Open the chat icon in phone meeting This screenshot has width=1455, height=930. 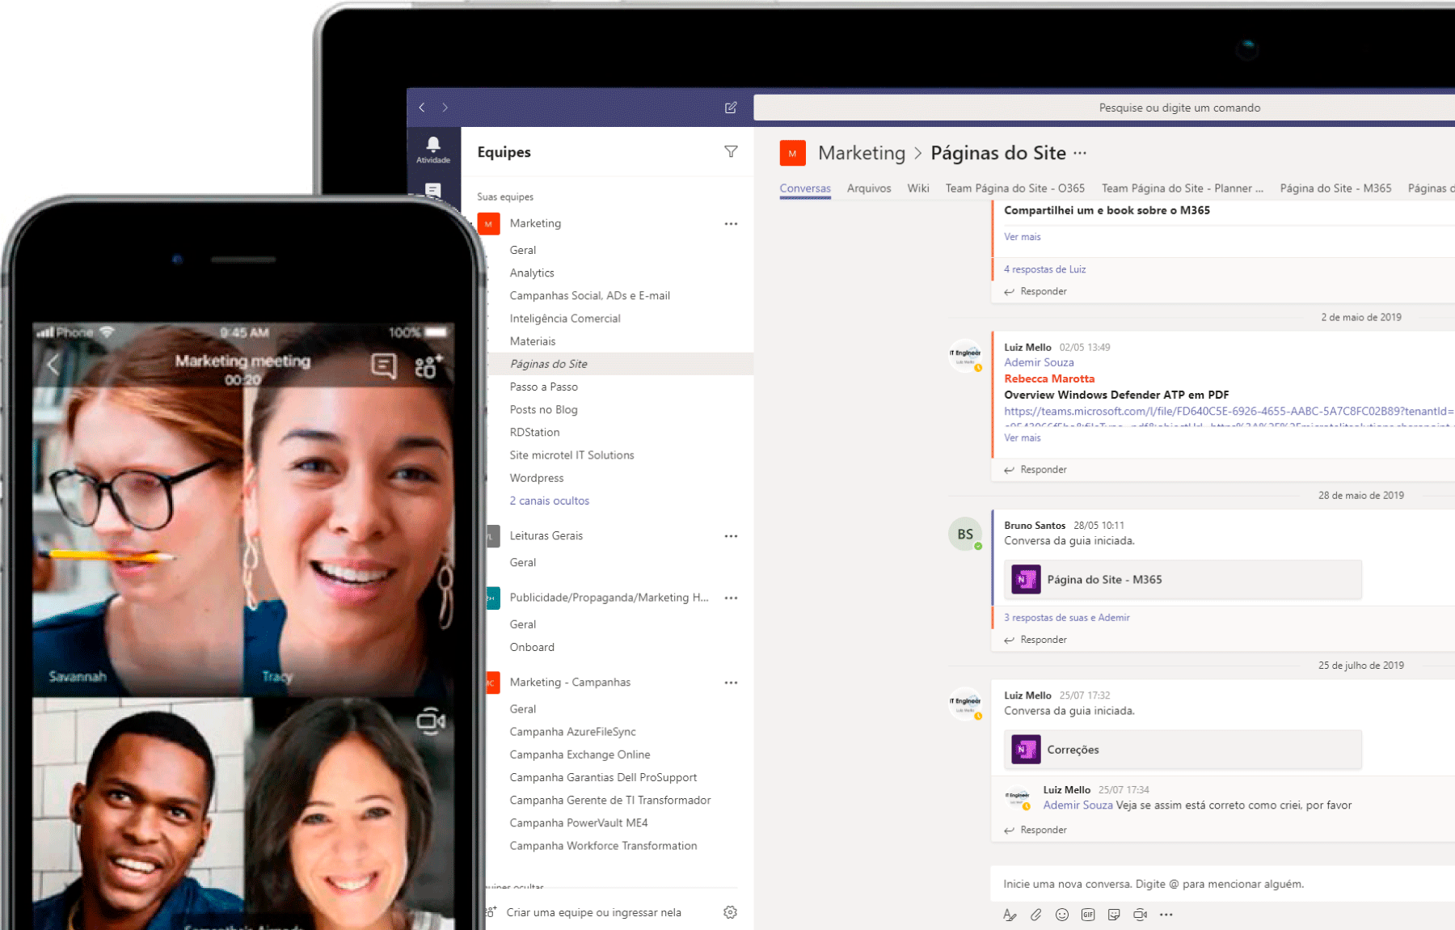384,366
